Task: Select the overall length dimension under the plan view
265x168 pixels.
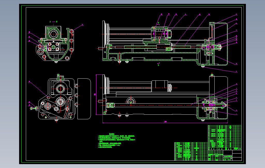Action: 165,122
